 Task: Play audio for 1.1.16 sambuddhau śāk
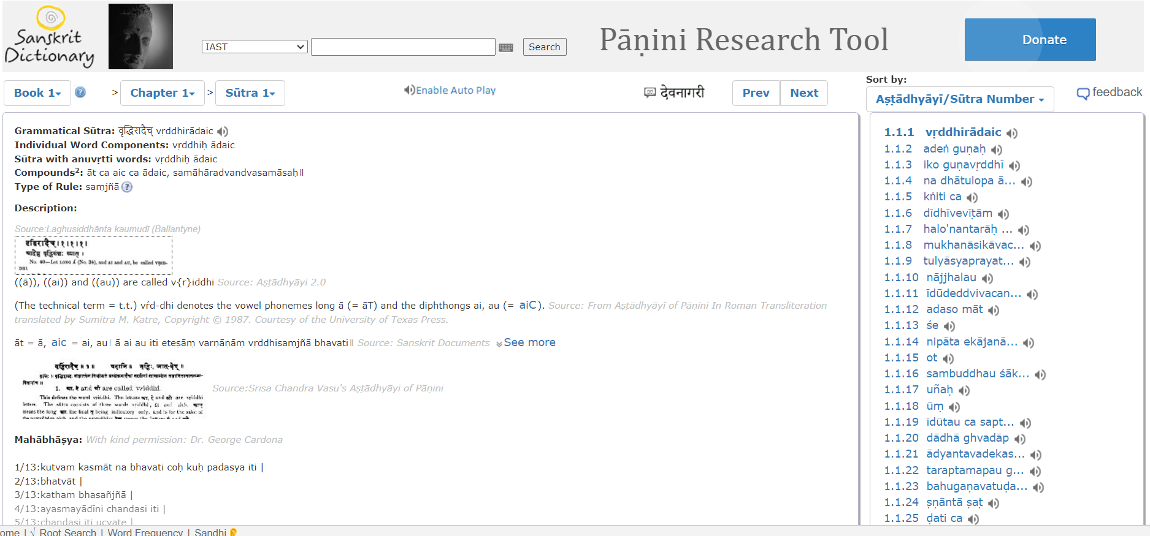click(1040, 374)
